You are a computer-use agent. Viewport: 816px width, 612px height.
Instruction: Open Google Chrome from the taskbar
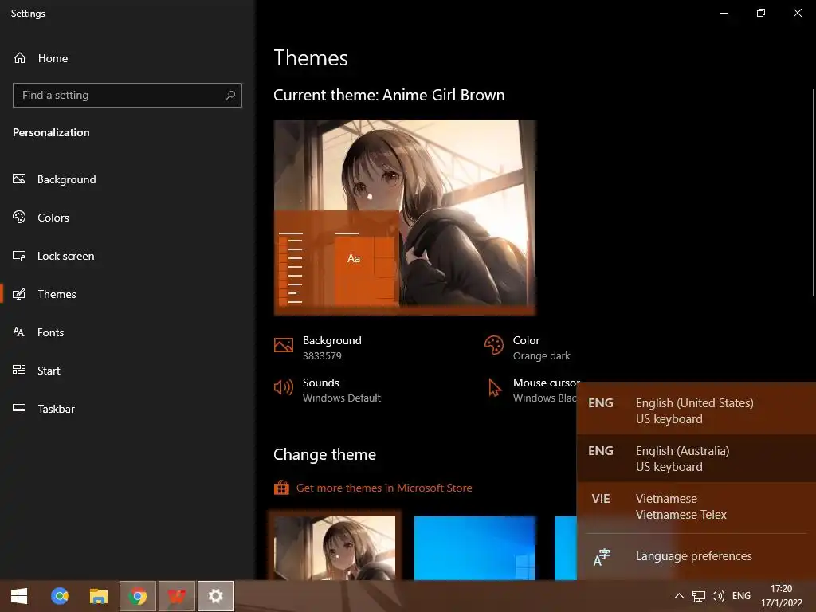[137, 596]
